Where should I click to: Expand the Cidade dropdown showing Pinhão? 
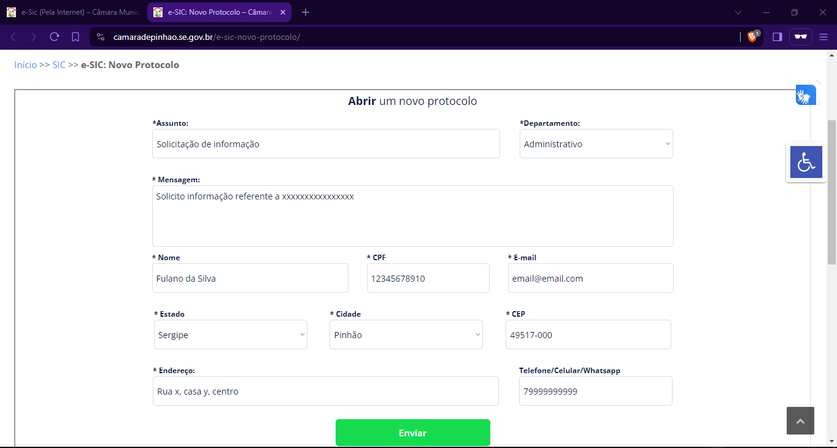click(x=406, y=335)
